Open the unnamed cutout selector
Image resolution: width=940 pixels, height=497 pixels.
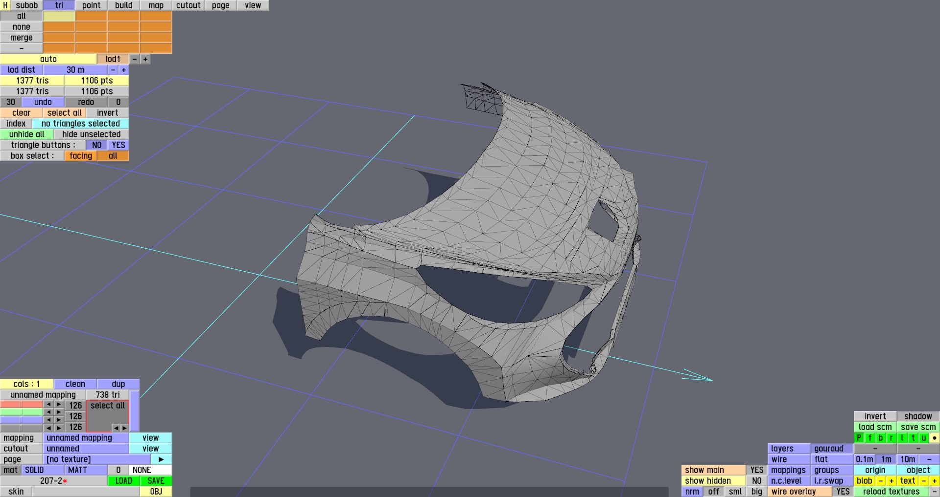click(x=86, y=449)
